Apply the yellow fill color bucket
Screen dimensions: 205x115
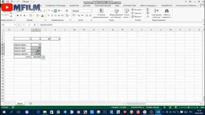[37, 16]
